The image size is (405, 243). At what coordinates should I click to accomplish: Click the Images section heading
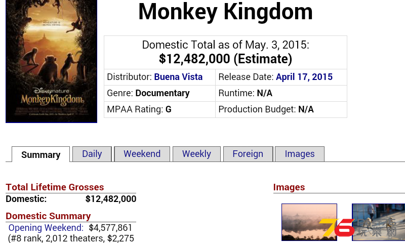289,187
